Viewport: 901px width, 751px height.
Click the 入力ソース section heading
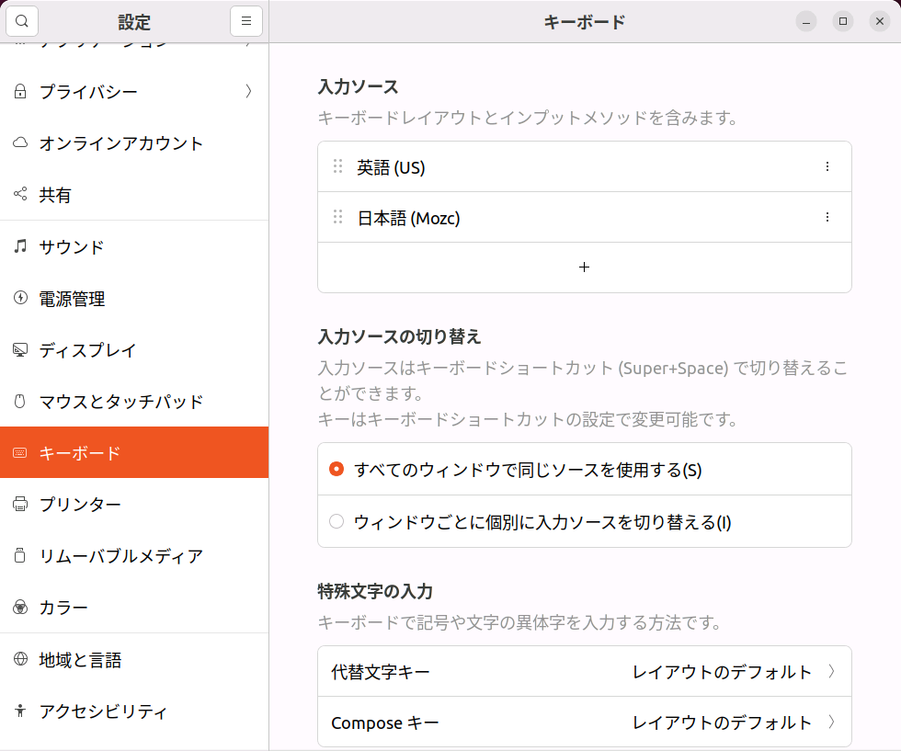point(358,86)
